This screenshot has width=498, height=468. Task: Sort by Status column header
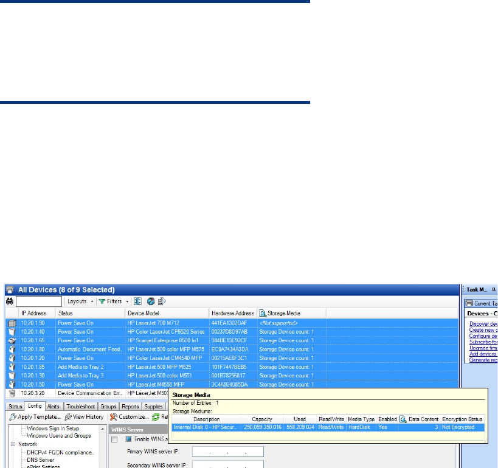[90, 313]
